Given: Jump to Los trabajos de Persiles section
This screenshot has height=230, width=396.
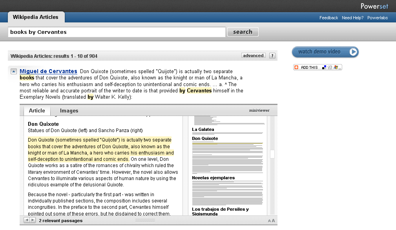Looking at the screenshot, I should pos(220,212).
